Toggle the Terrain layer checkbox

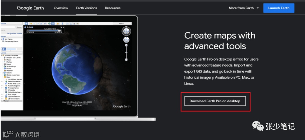click(3, 101)
